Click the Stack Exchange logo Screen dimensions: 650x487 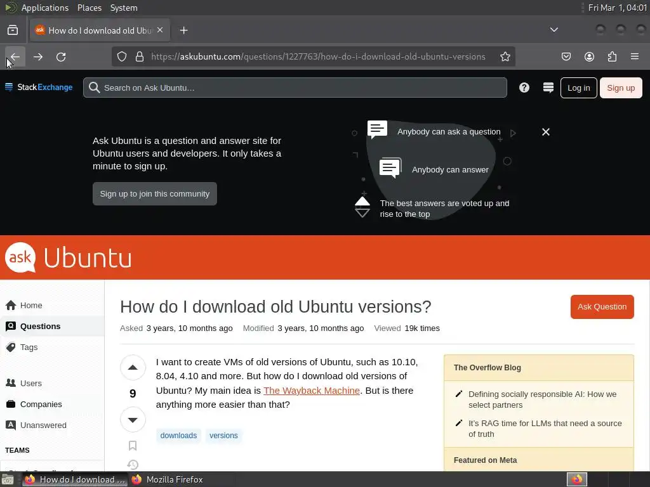click(x=39, y=88)
